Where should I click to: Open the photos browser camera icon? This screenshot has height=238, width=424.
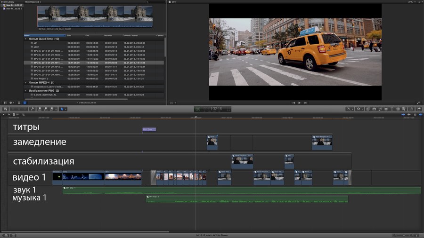point(374,109)
